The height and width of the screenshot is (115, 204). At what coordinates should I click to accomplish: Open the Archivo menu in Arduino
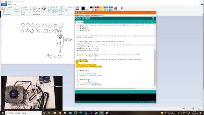coord(77,15)
